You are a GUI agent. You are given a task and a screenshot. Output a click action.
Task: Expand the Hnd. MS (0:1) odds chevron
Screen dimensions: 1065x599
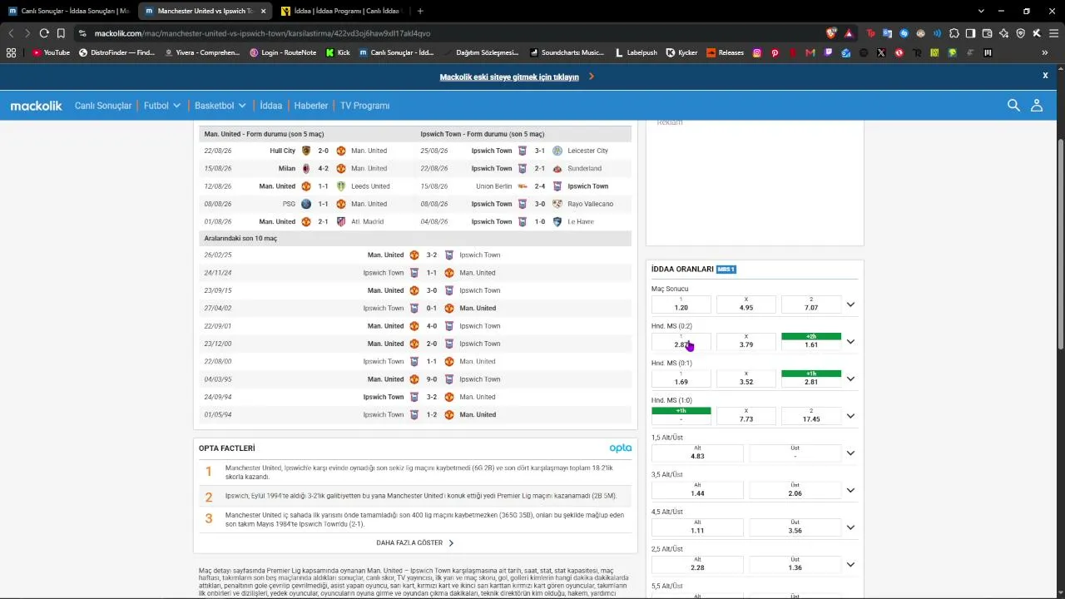850,379
